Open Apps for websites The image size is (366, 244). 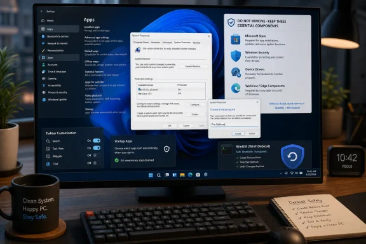(105, 85)
